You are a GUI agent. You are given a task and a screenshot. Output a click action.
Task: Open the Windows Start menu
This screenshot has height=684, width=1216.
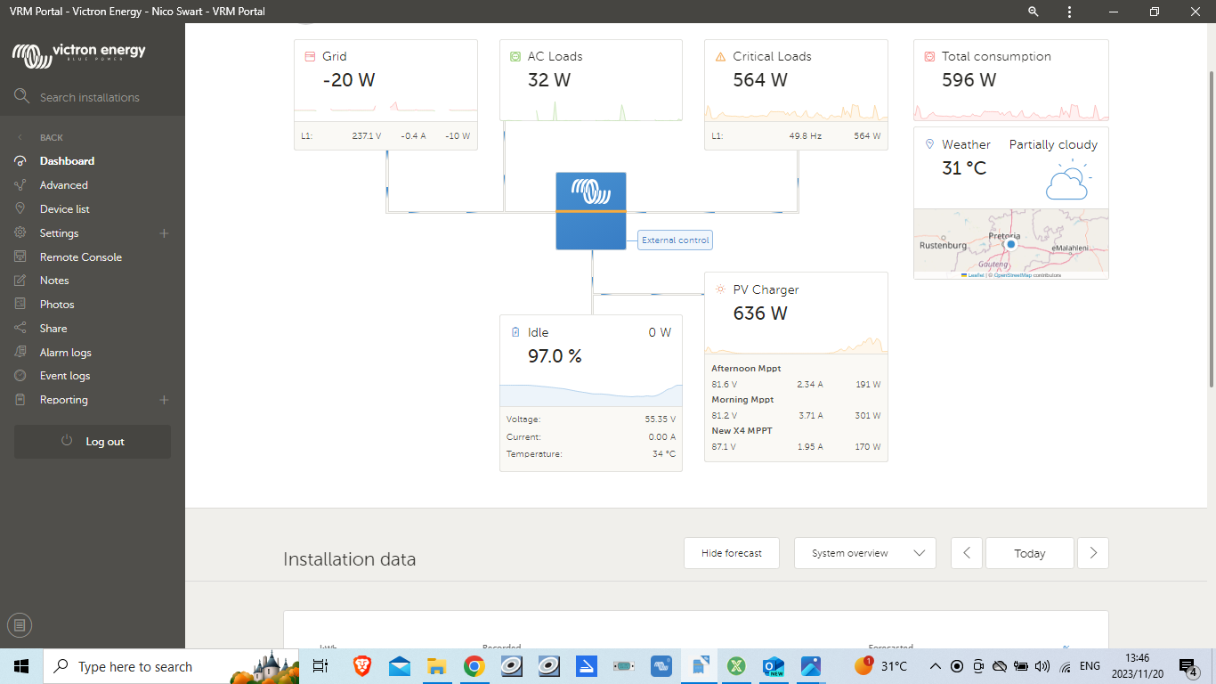[x=21, y=666]
